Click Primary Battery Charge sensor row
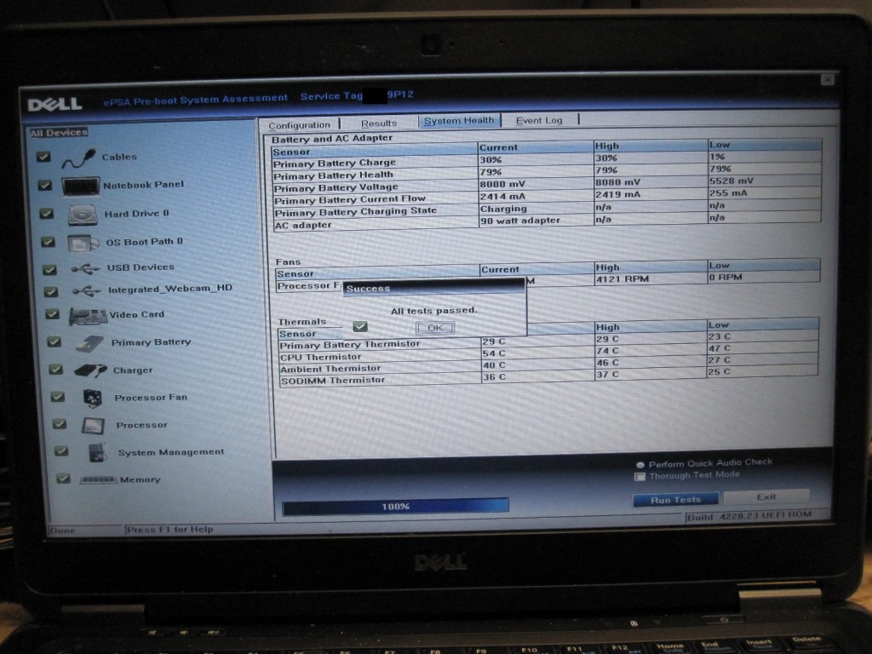Image resolution: width=872 pixels, height=654 pixels. (x=547, y=161)
